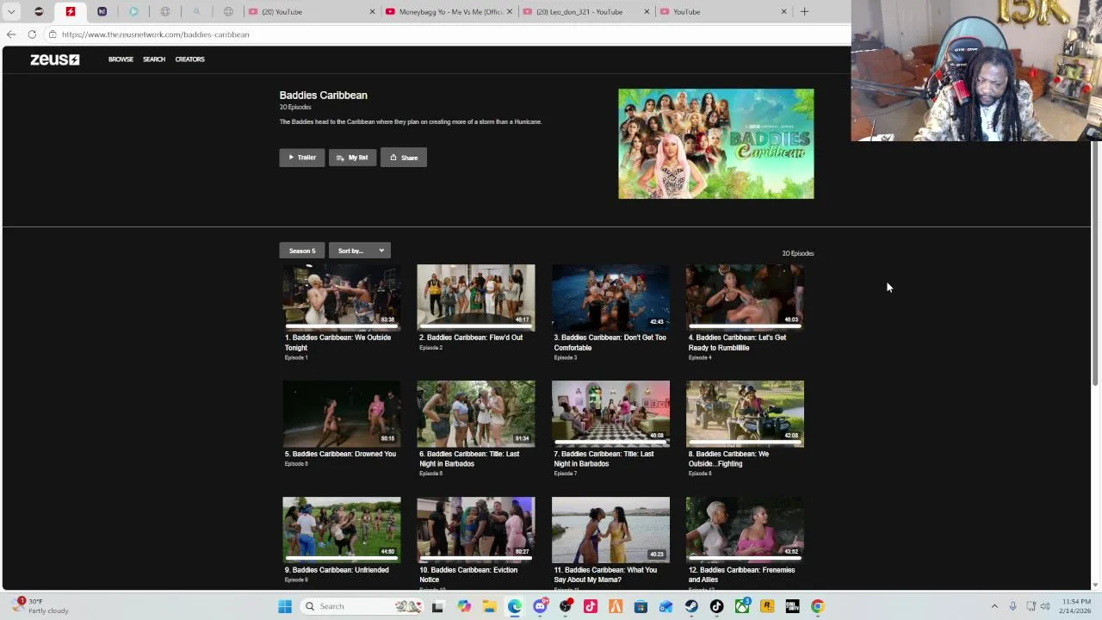Add the show to My list

[352, 158]
